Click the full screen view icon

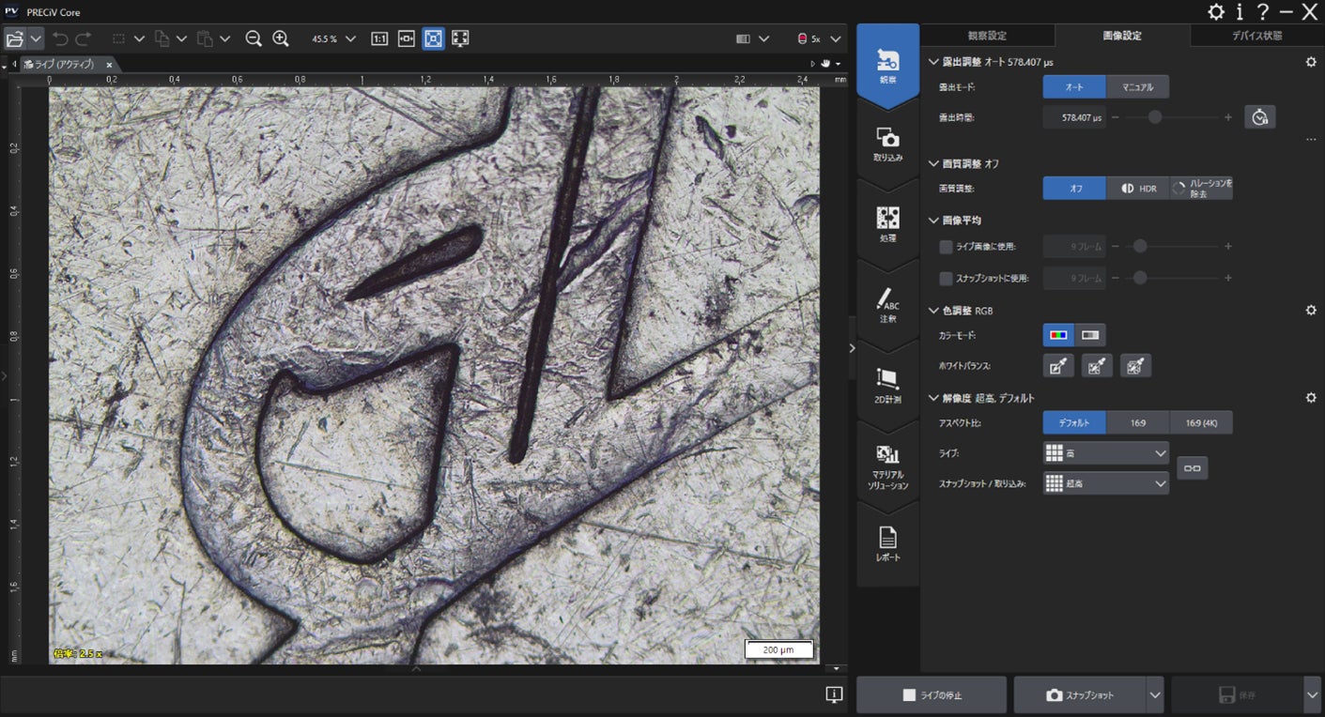(x=460, y=38)
